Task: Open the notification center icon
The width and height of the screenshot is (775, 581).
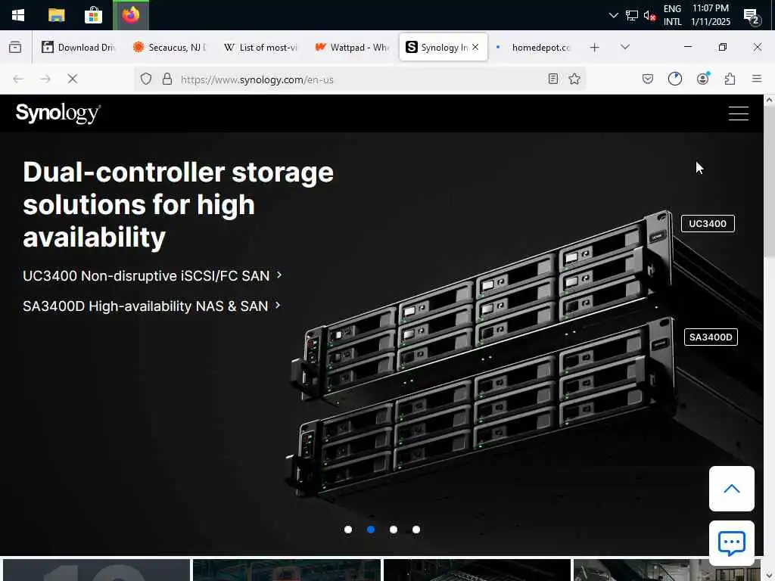Action: coord(752,17)
